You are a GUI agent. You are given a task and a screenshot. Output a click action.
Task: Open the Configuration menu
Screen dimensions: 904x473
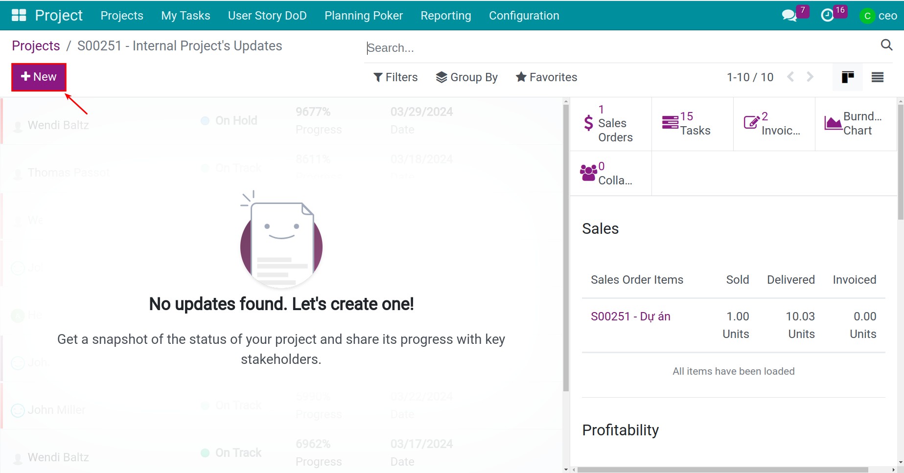(524, 16)
